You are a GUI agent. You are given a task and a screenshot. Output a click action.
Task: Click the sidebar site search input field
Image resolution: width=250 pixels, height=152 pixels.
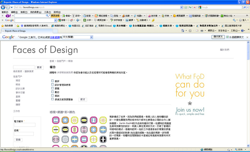pos(24,67)
